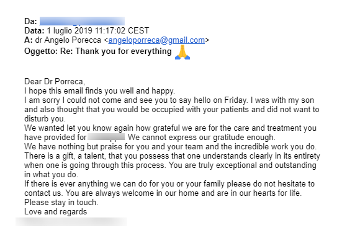The width and height of the screenshot is (342, 246).
Task: Click the Data: date label
Action: [x=34, y=31]
